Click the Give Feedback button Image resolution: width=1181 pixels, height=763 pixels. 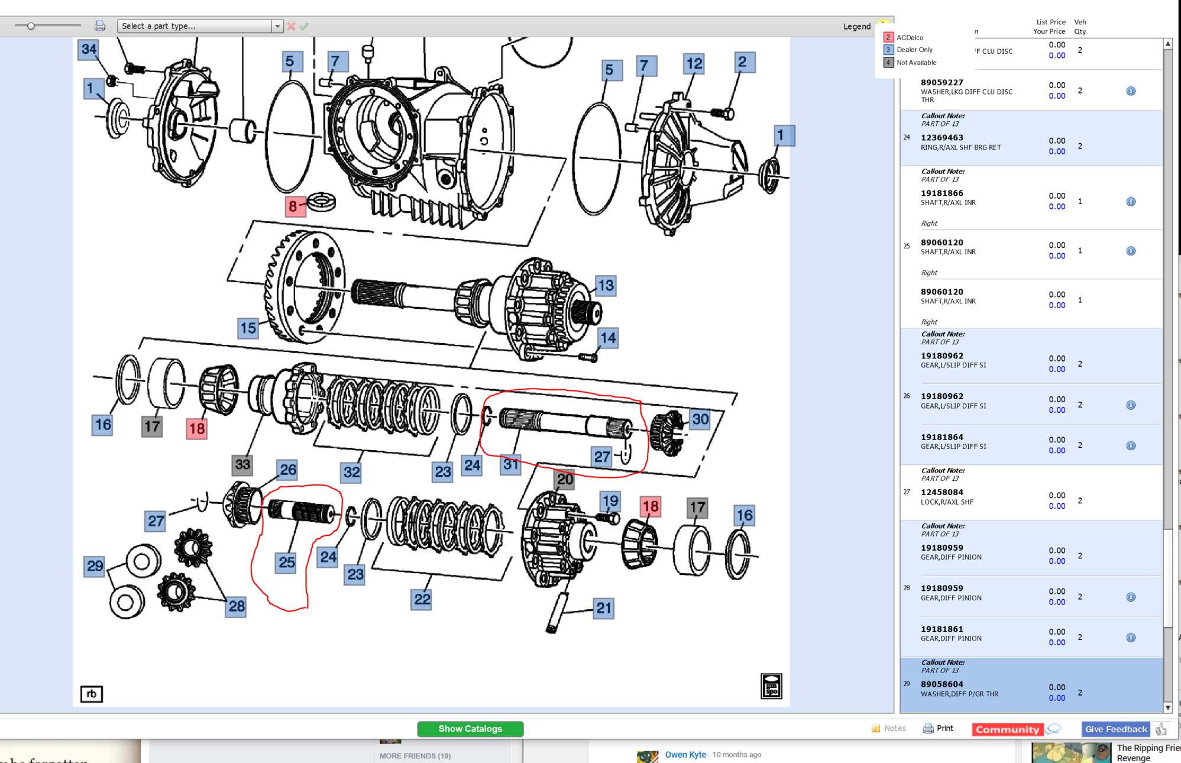pyautogui.click(x=1115, y=729)
